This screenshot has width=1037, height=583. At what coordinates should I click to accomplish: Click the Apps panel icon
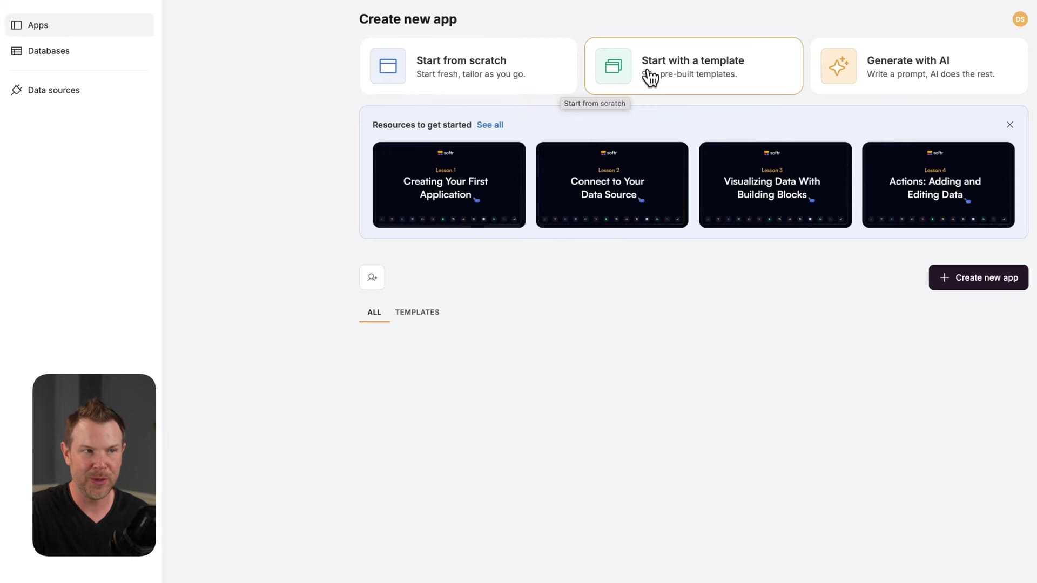click(x=17, y=25)
